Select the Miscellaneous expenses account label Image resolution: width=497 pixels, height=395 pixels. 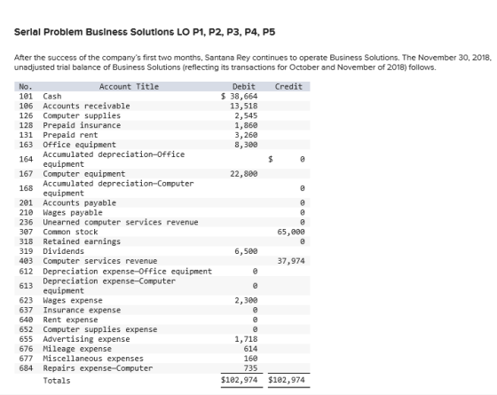[x=93, y=359]
